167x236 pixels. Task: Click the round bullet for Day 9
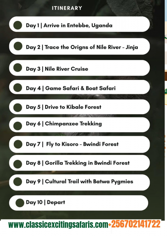tap(18, 181)
